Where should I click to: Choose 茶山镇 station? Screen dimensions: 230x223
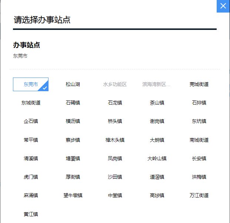[157, 103]
